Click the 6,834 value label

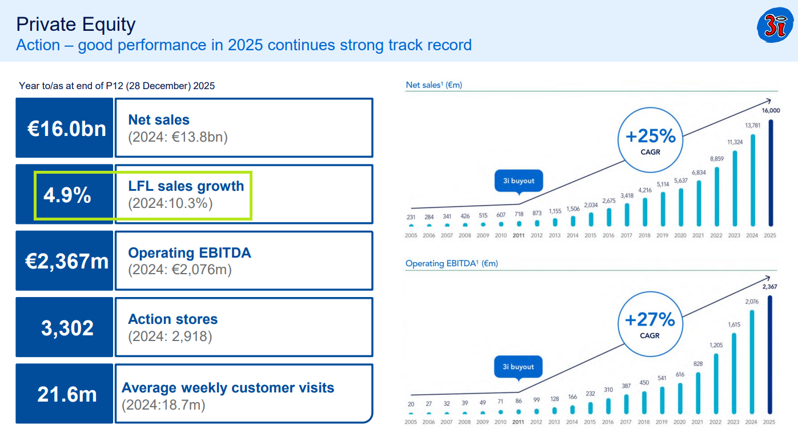click(x=699, y=173)
